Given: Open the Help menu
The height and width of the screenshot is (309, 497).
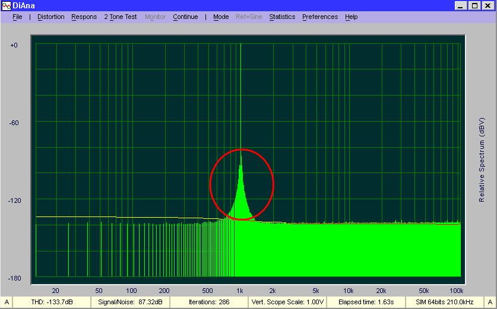Looking at the screenshot, I should [x=351, y=17].
